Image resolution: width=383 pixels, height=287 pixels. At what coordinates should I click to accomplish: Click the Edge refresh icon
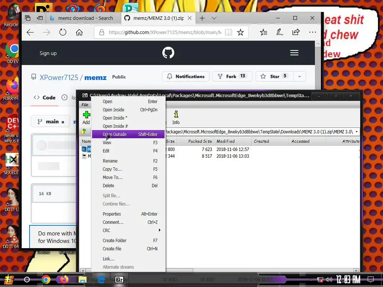click(63, 32)
